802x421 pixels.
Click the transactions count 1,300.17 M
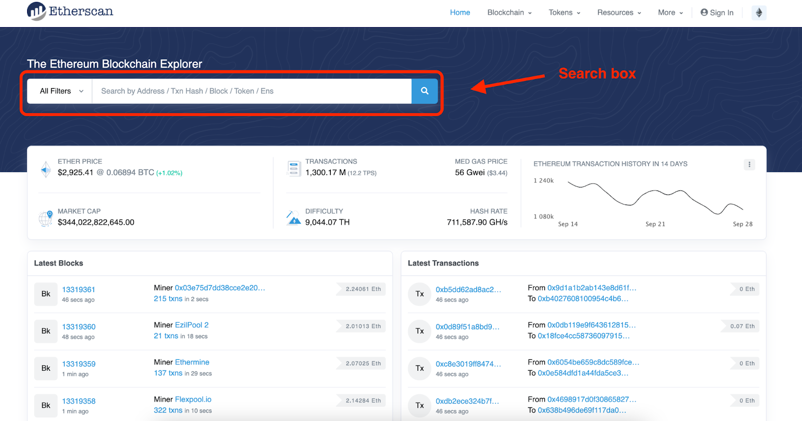coord(326,172)
